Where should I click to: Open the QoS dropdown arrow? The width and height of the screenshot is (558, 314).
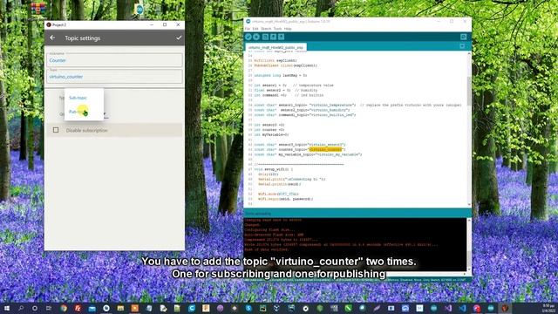point(105,114)
